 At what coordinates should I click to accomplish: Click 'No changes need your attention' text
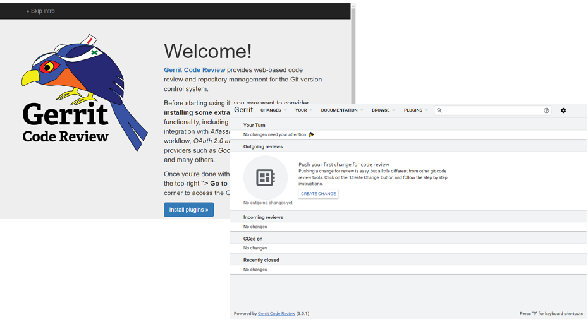pos(274,134)
